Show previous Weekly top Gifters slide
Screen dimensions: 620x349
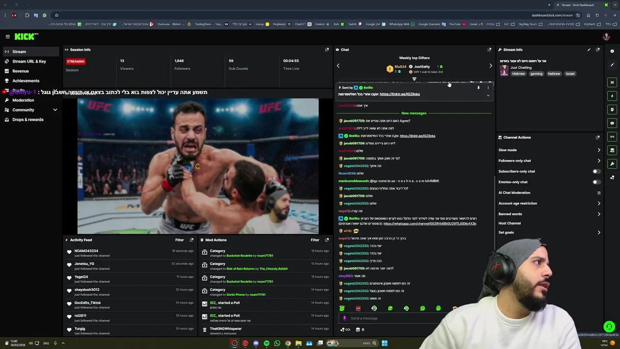[338, 66]
